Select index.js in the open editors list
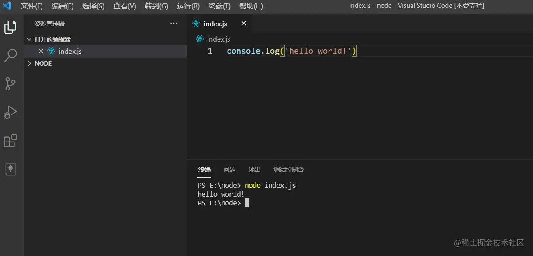Image resolution: width=533 pixels, height=256 pixels. tap(105, 51)
